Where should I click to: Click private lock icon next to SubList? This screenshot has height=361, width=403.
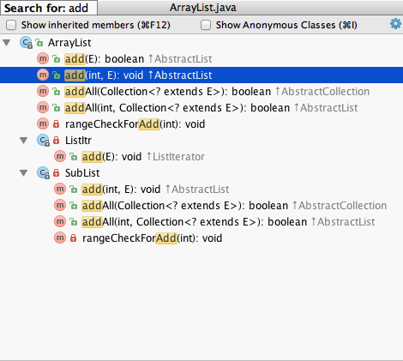57,173
